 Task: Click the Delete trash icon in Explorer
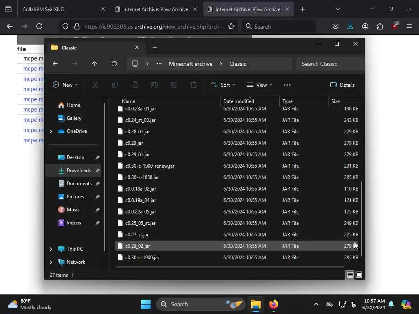click(194, 85)
